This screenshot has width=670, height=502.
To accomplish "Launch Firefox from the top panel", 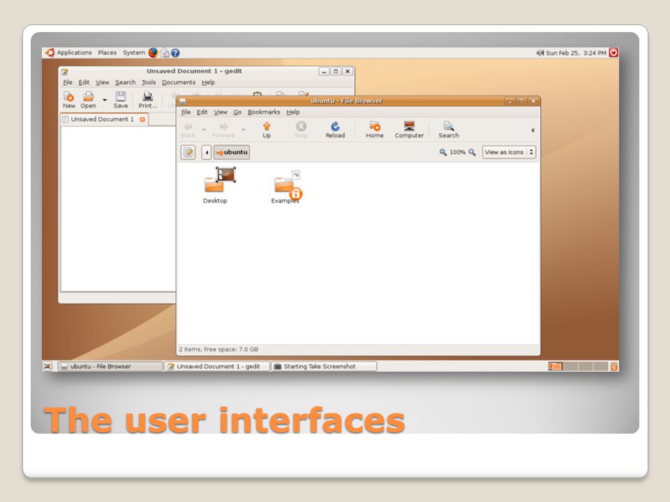I will 153,52.
